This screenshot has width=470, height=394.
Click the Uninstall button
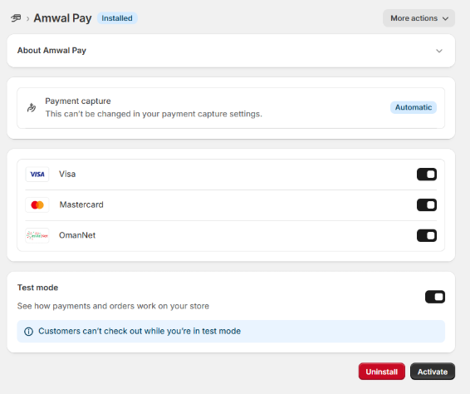click(x=382, y=372)
